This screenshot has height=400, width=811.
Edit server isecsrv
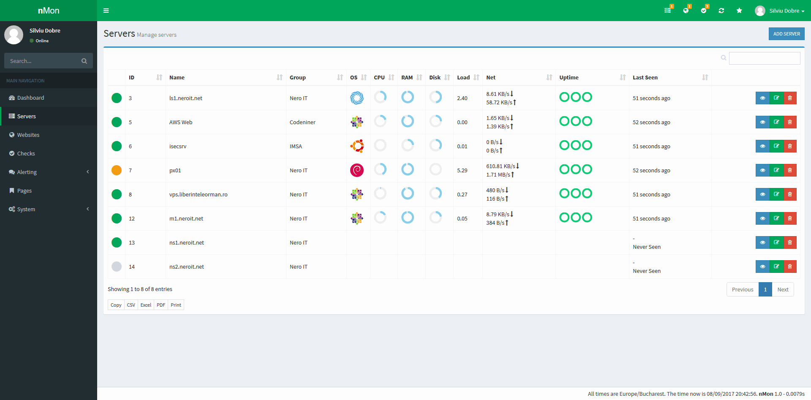[x=776, y=146]
